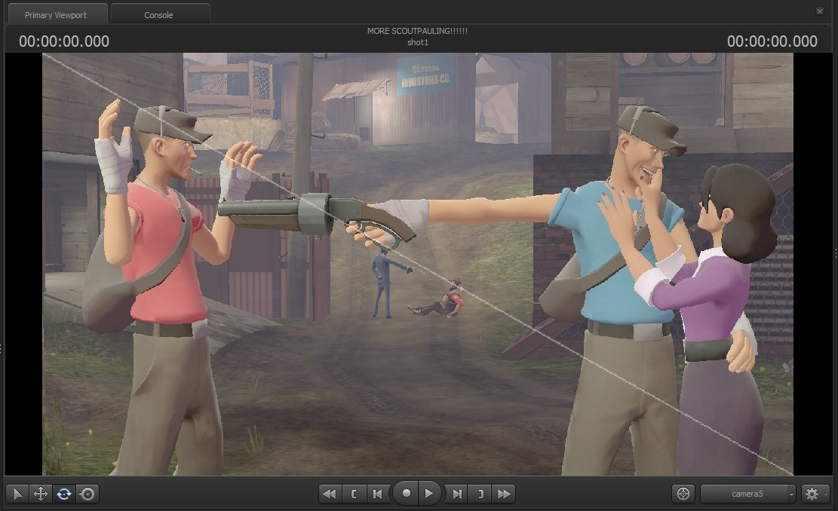Click the Industries Co. sign in the scene
Viewport: 838px width, 511px height.
pyautogui.click(x=426, y=75)
